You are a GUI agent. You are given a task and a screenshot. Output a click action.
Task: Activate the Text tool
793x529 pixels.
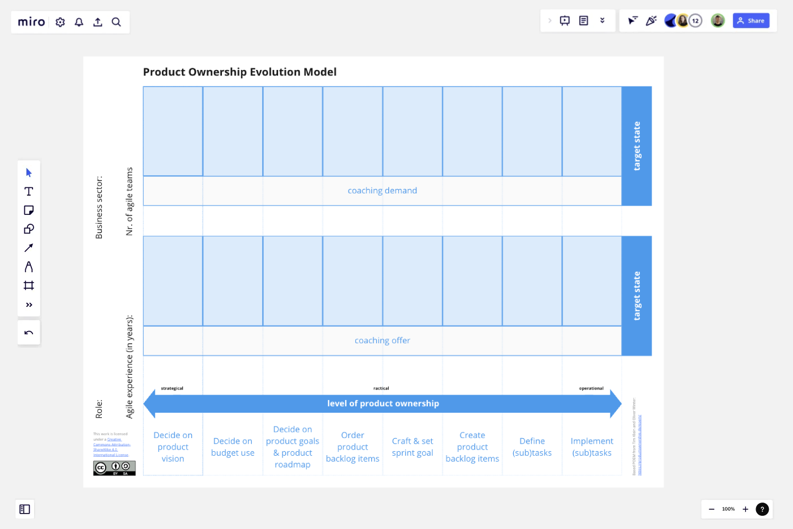29,191
